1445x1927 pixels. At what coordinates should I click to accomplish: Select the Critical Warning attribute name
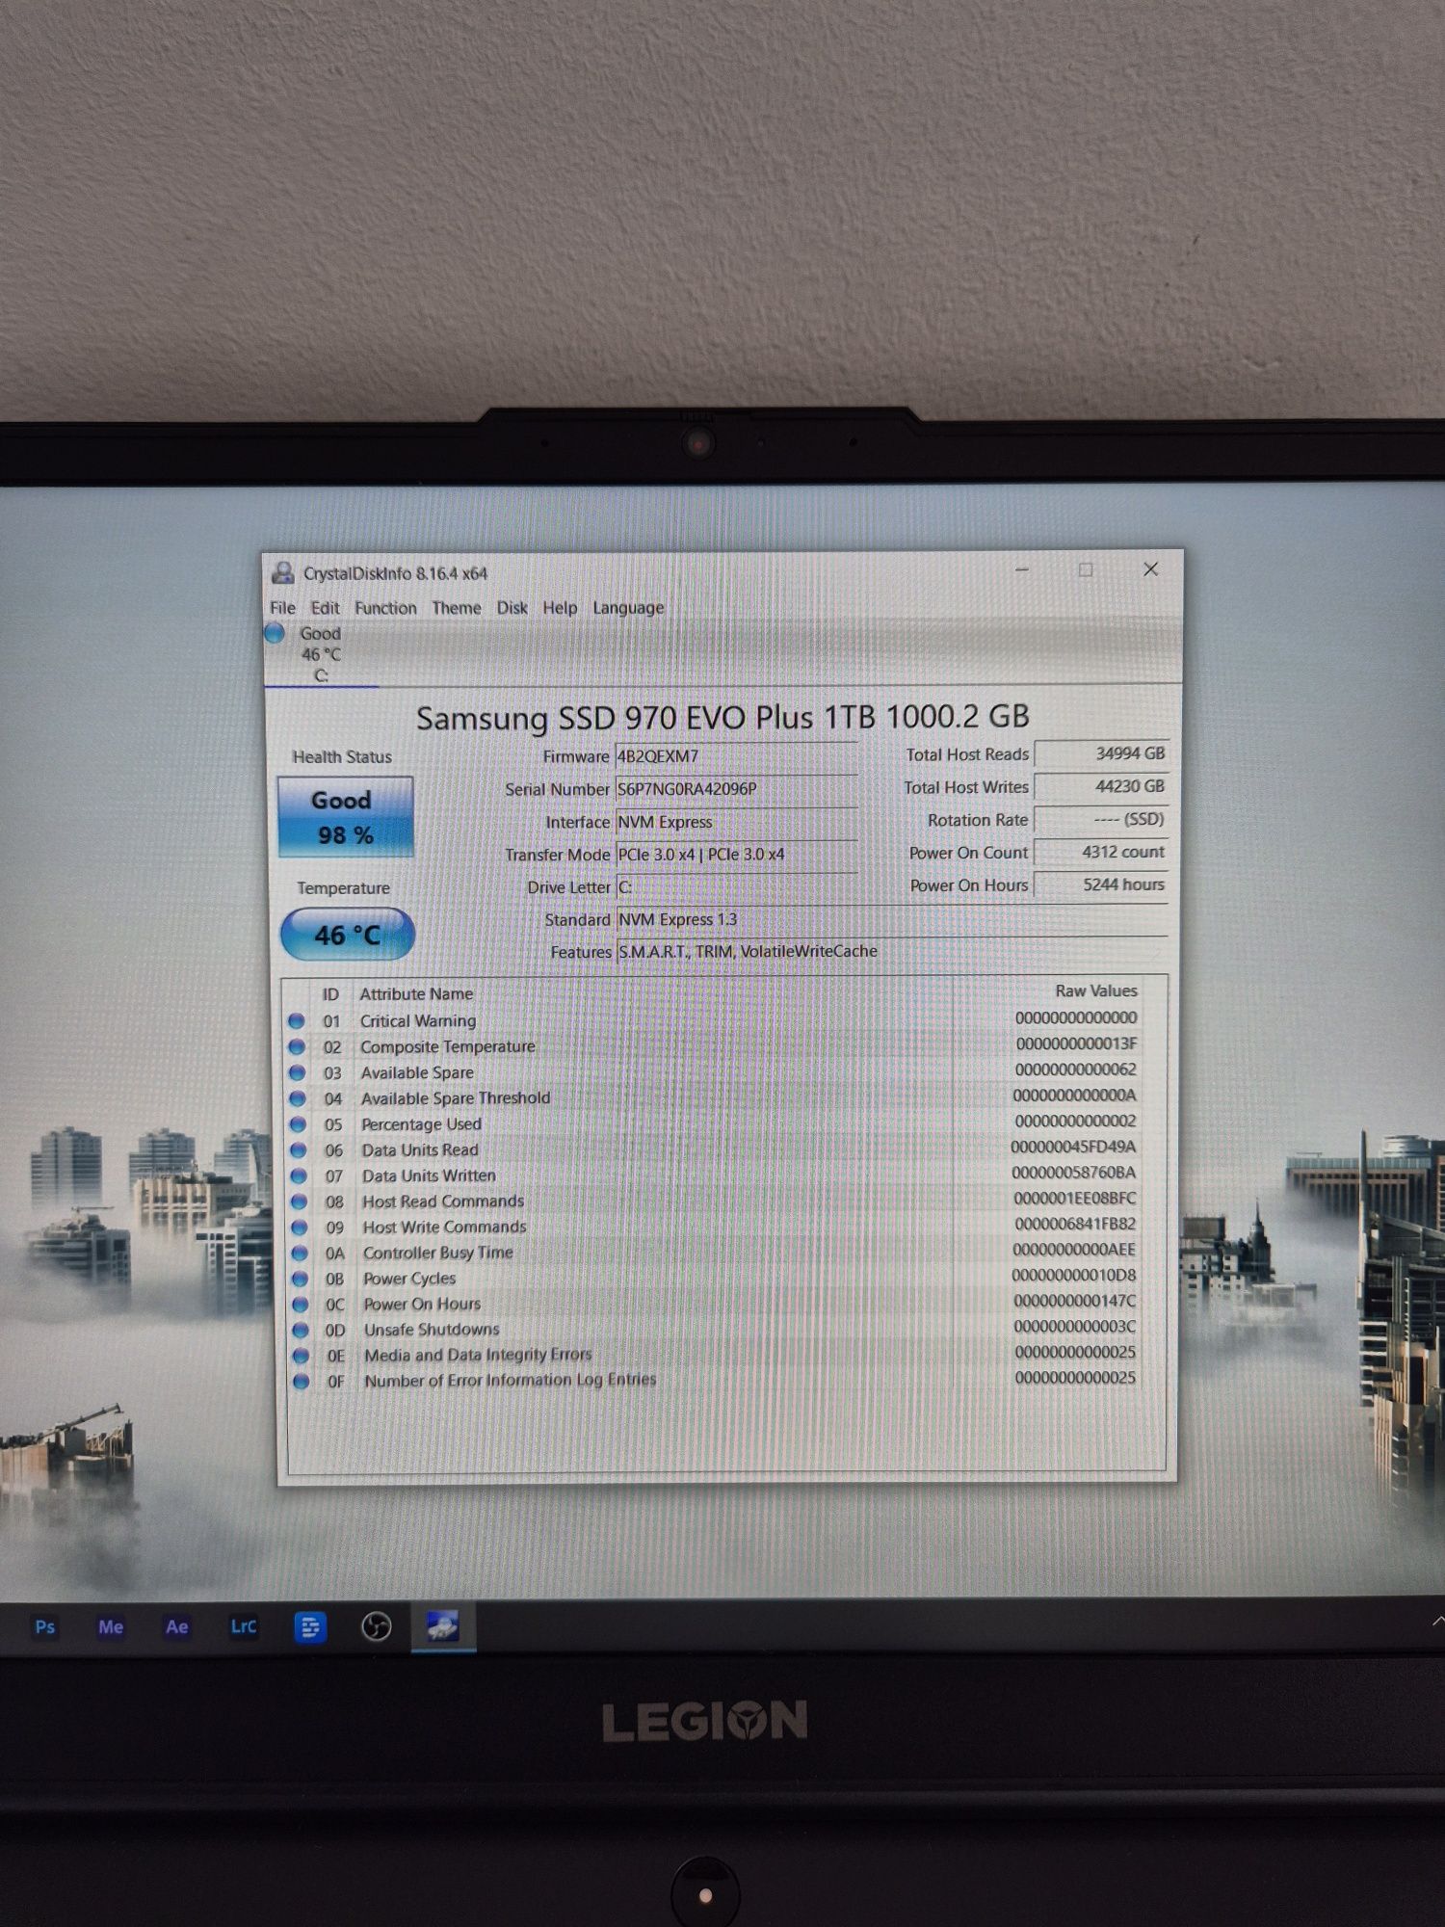[418, 1020]
